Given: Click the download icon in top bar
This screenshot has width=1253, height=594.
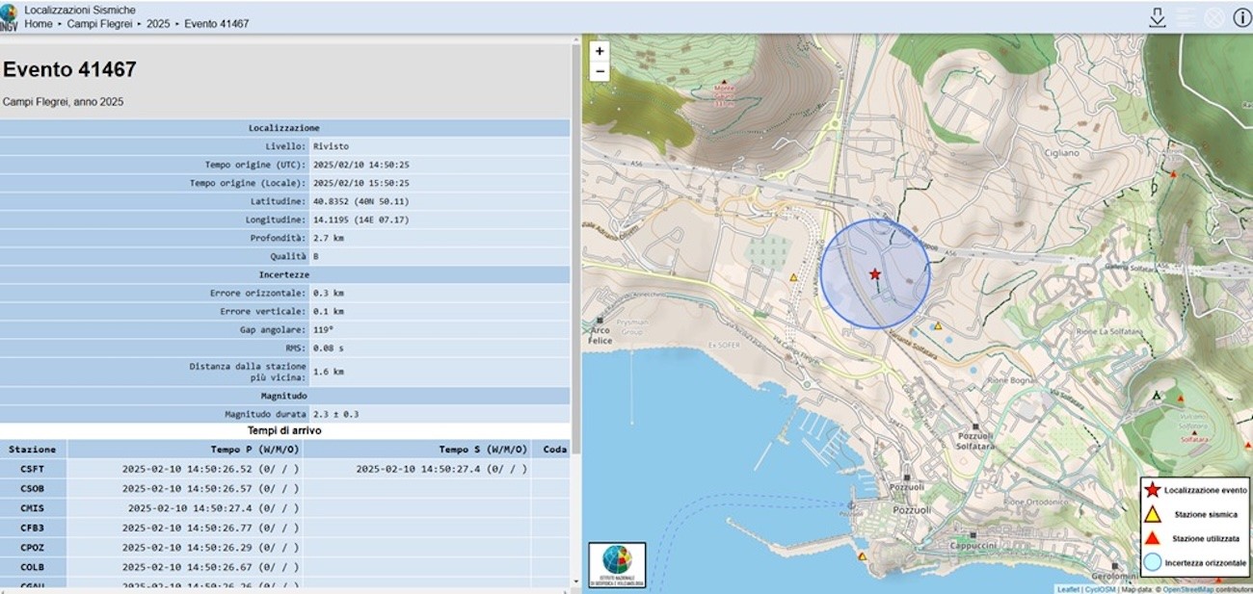Looking at the screenshot, I should 1158,17.
